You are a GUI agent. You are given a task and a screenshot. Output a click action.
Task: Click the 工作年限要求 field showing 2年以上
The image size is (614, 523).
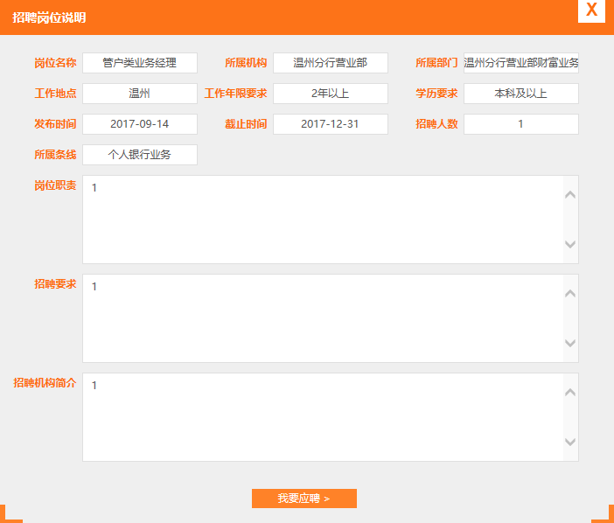(330, 94)
